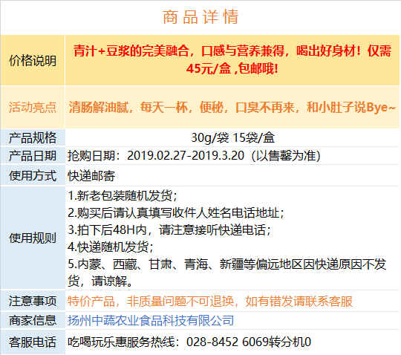The image size is (401, 355).
Task: Select the 活动亮点 label cell
Action: click(33, 107)
